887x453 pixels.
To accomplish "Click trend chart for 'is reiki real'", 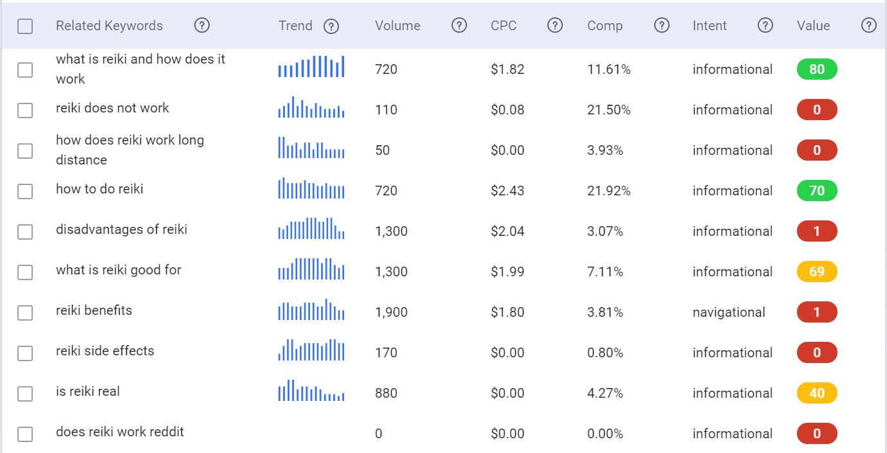I will click(311, 390).
